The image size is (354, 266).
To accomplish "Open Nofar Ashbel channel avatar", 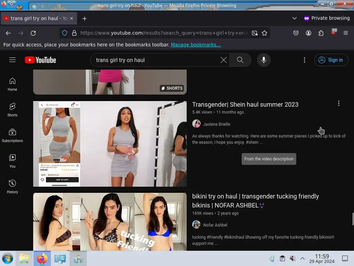I will point(196,224).
